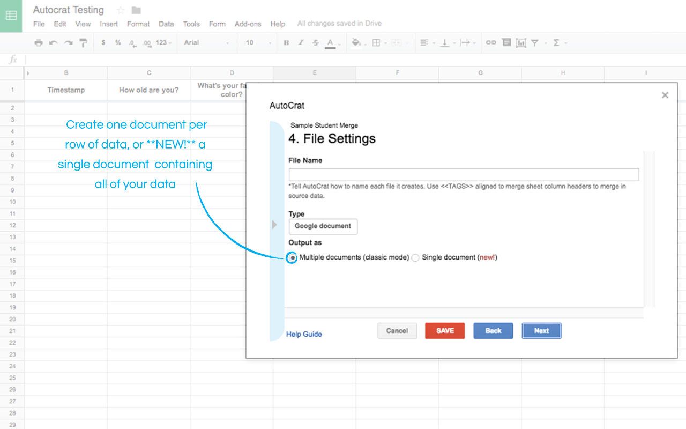Toggle bold formatting in the toolbar
This screenshot has height=429, width=686.
tap(286, 42)
